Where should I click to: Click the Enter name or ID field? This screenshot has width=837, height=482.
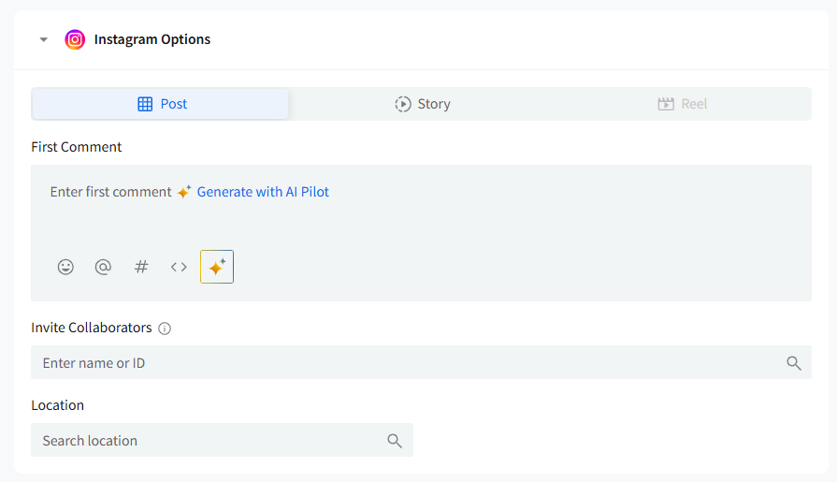click(x=402, y=363)
